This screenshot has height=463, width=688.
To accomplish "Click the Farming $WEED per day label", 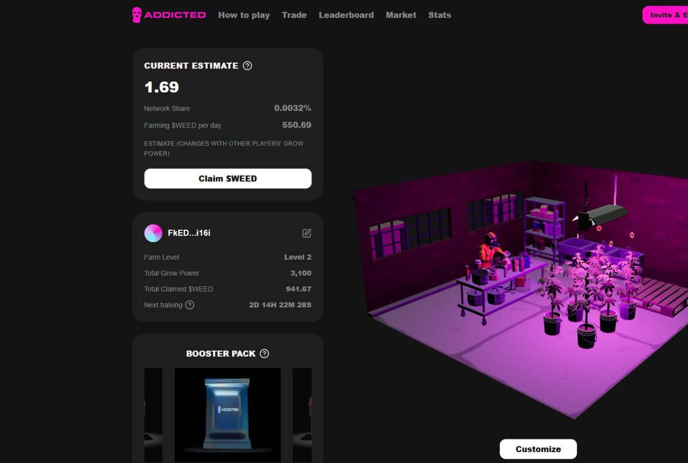I will pos(182,125).
